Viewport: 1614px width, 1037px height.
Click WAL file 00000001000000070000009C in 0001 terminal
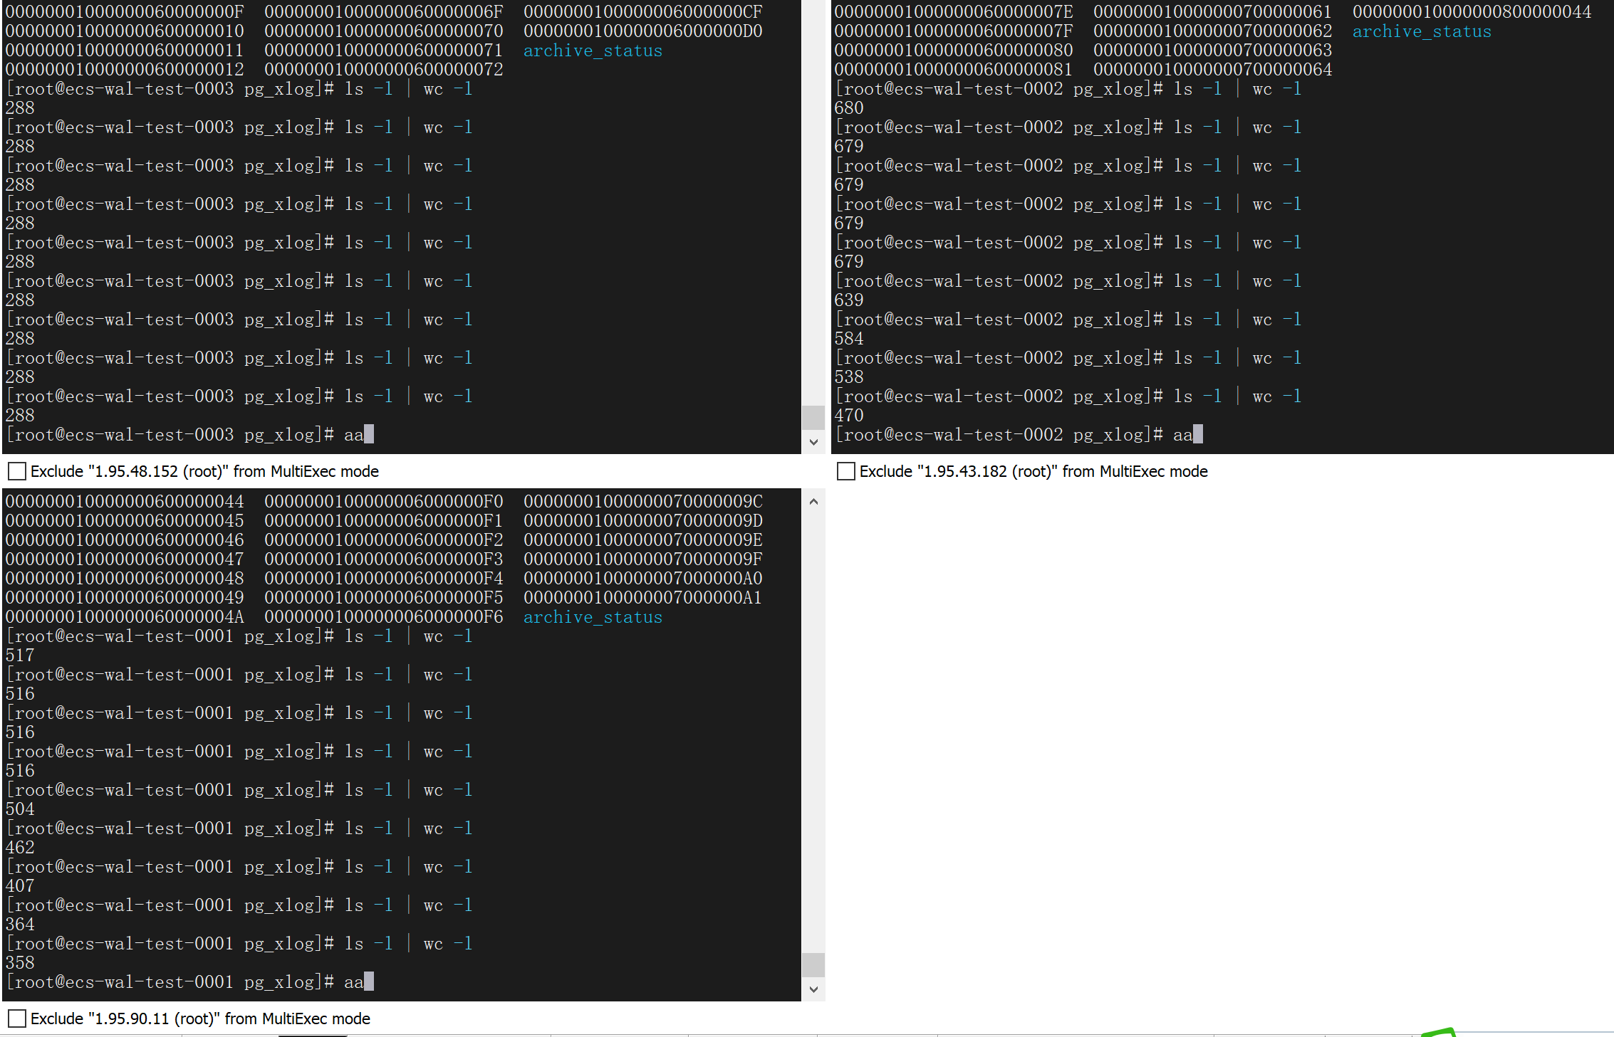[642, 501]
